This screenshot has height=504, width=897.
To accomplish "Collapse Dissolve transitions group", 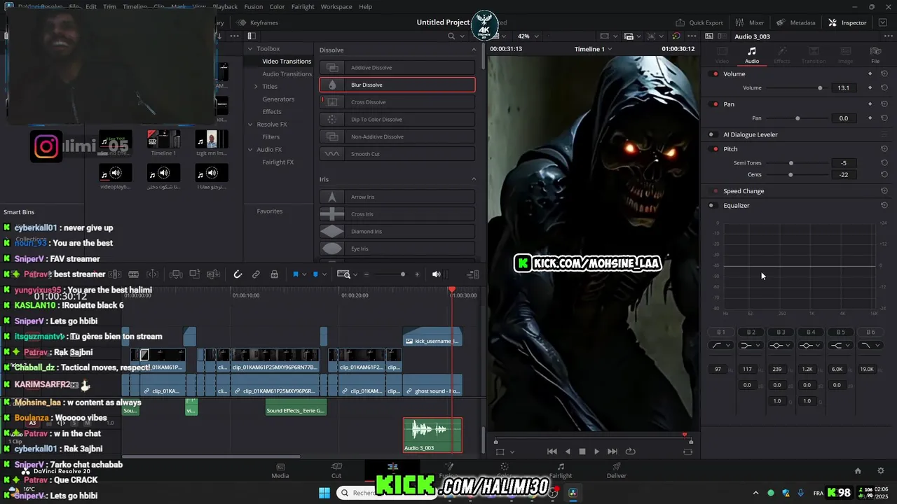I will pyautogui.click(x=474, y=50).
